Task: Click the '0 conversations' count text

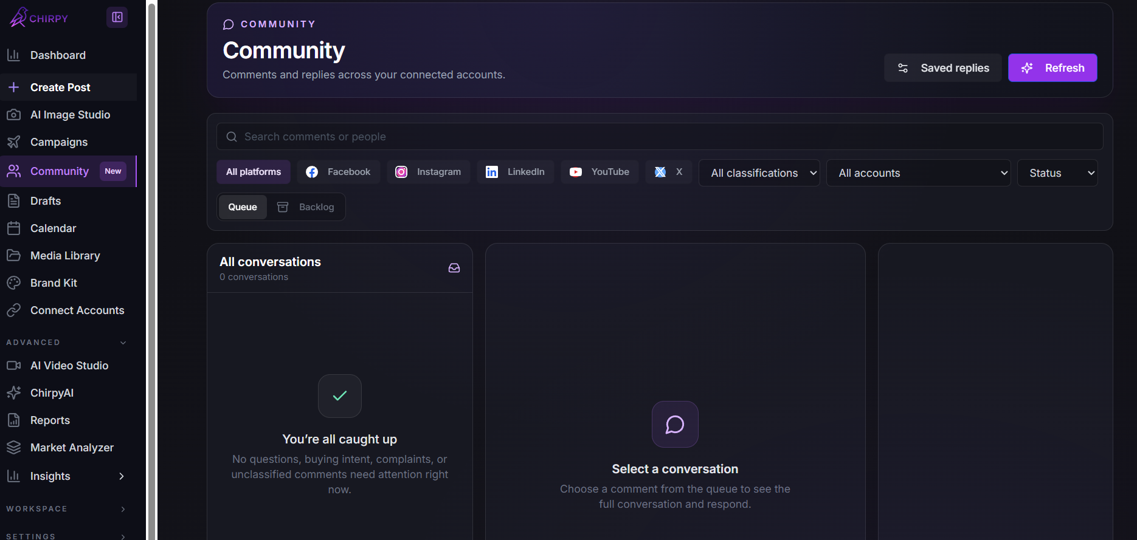Action: [254, 277]
